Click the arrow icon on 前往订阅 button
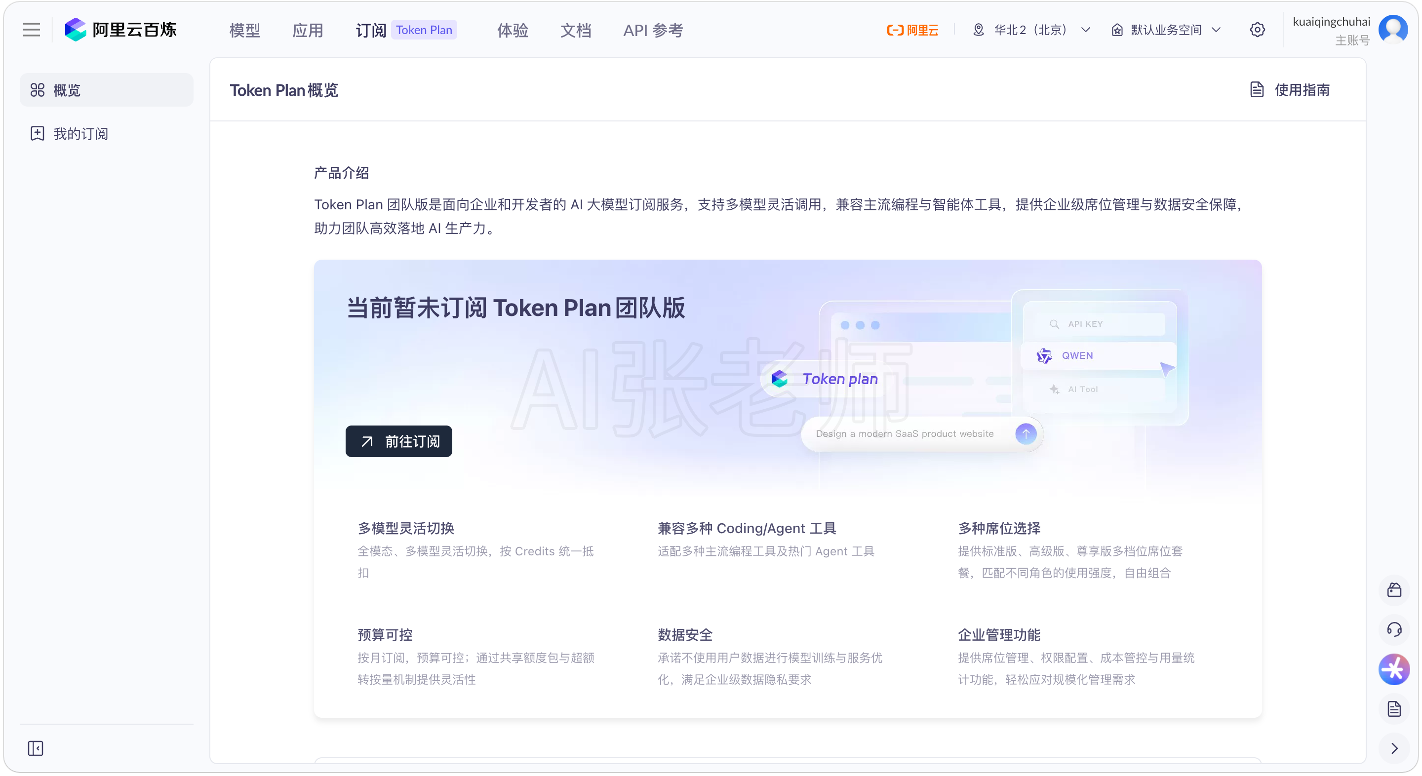1422x776 pixels. coord(367,441)
